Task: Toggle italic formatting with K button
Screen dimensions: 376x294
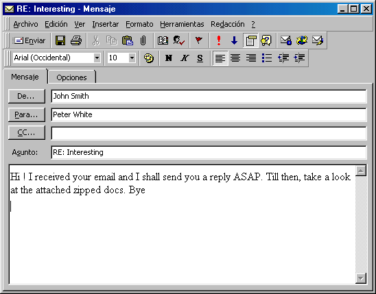Action: point(185,58)
